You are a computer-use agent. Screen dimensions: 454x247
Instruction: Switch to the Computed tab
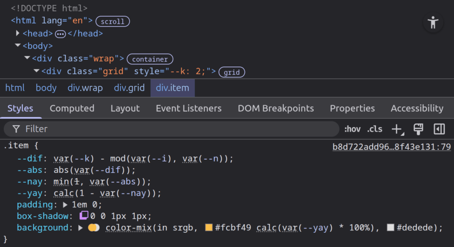point(72,108)
